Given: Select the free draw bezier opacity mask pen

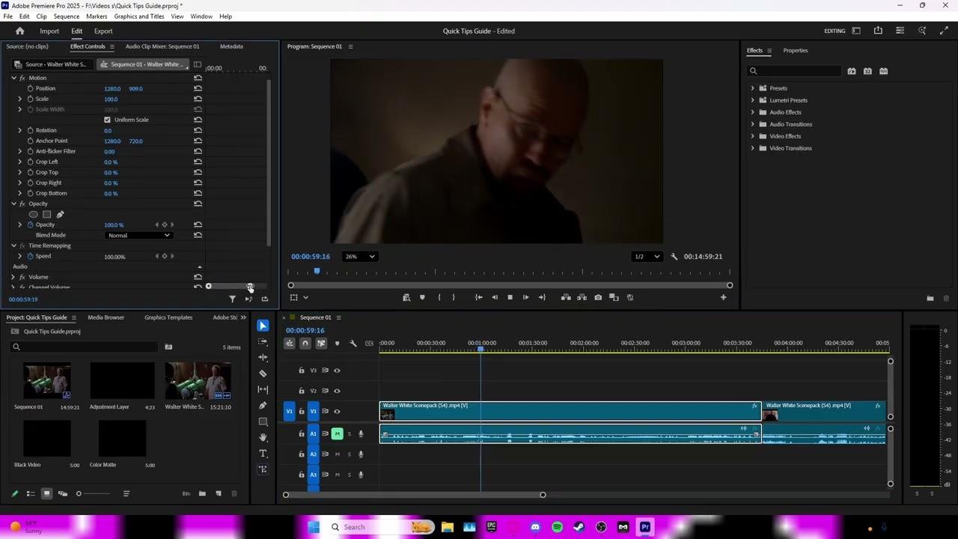Looking at the screenshot, I should coord(60,214).
